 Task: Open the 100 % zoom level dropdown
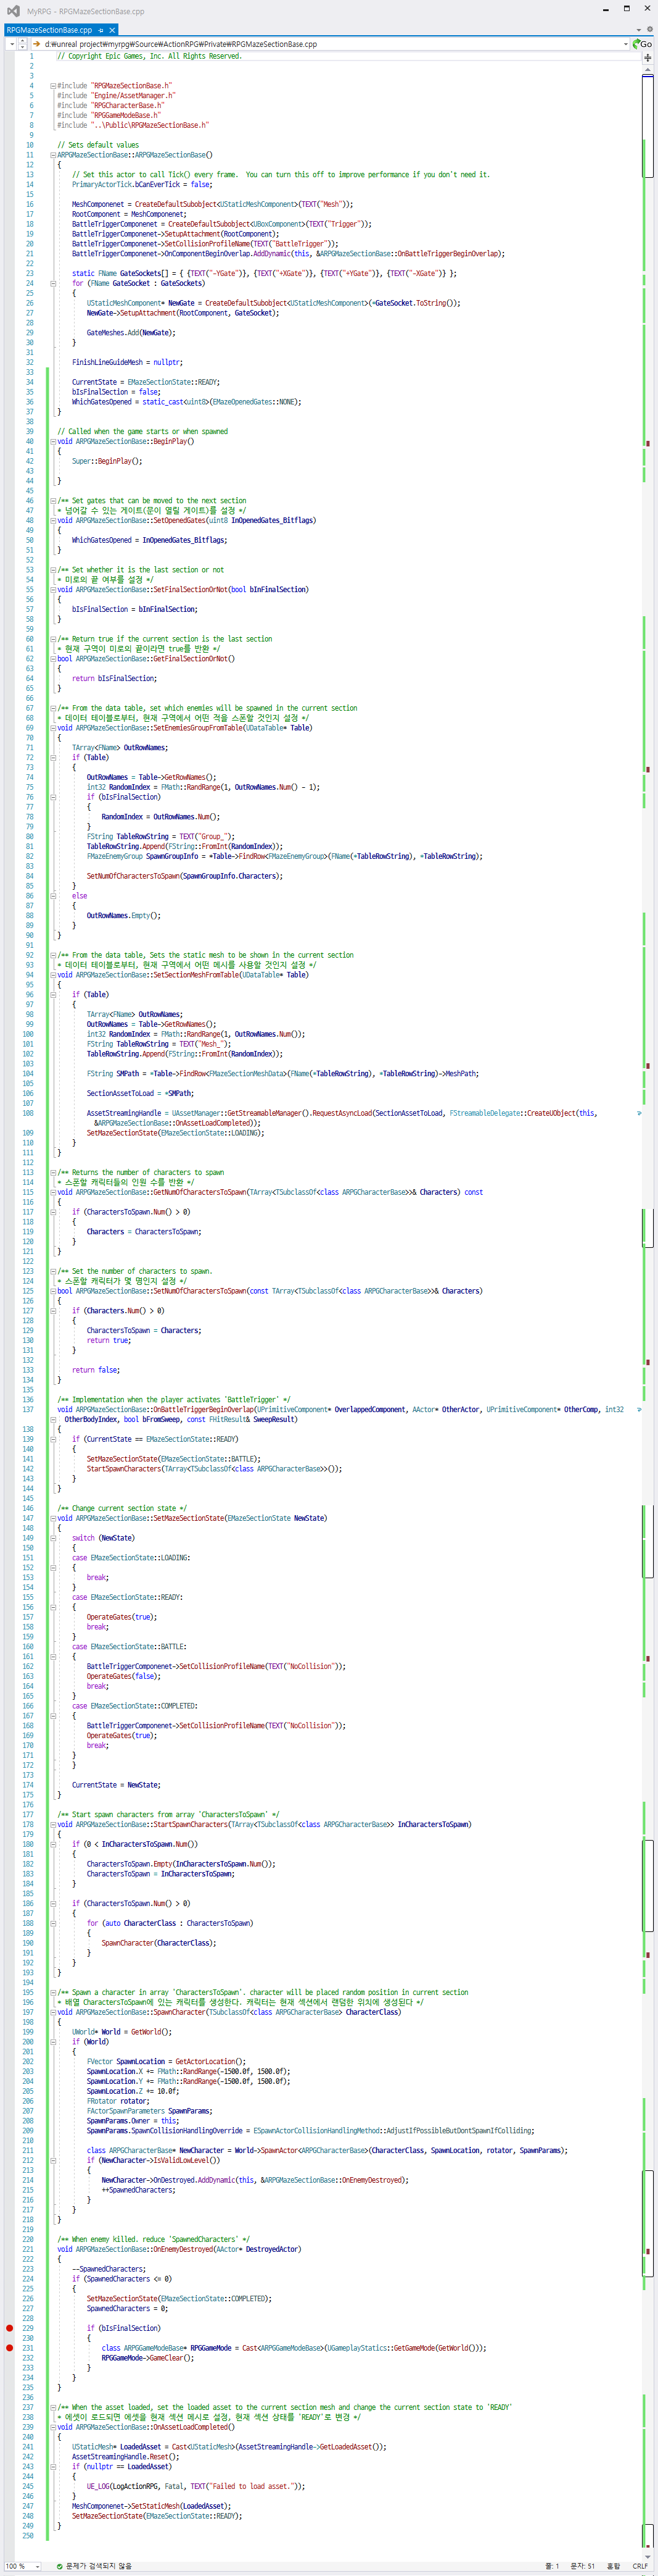point(37,2566)
